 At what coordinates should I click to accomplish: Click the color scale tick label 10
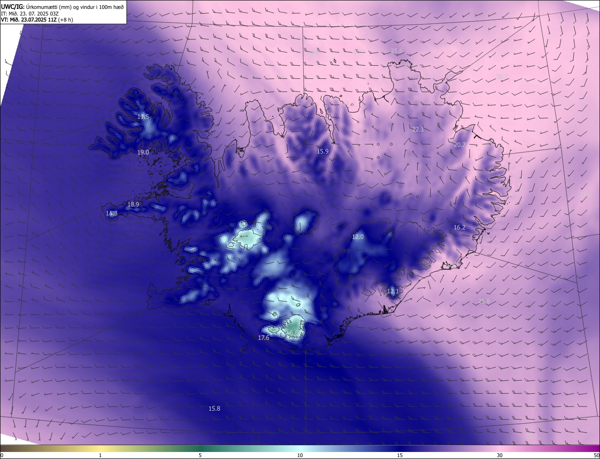coord(300,455)
